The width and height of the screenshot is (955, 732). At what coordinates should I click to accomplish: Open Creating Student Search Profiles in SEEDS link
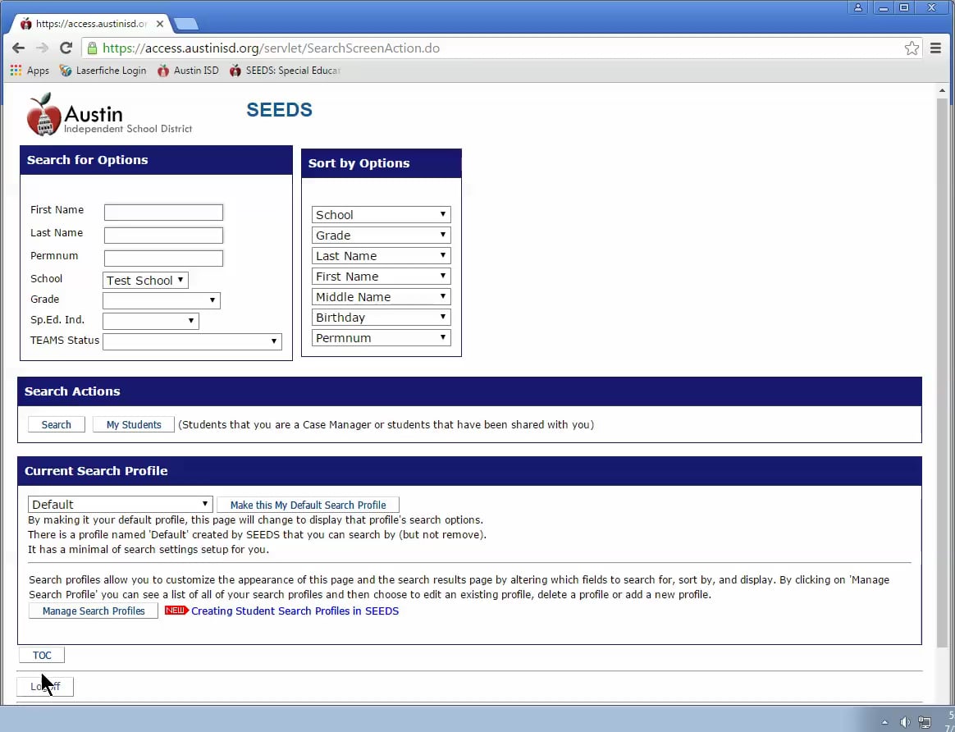[x=295, y=611]
